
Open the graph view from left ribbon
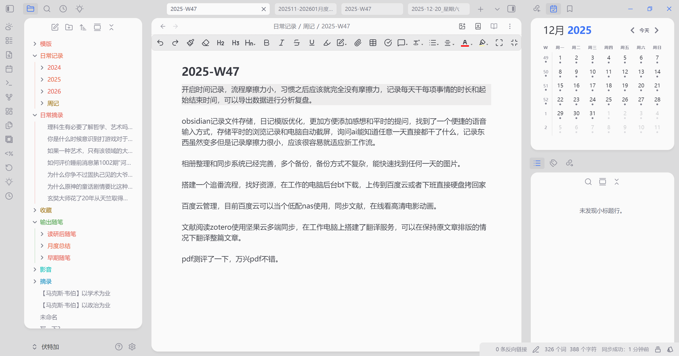9,97
